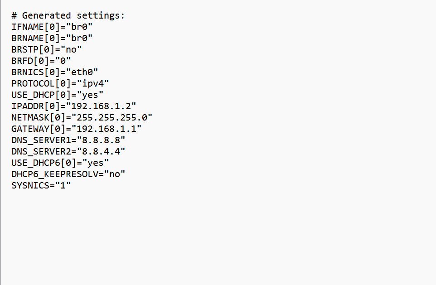Click the GATEWAY[0] line with 192.168.1.1
Image resolution: width=436 pixels, height=285 pixels.
pos(77,129)
